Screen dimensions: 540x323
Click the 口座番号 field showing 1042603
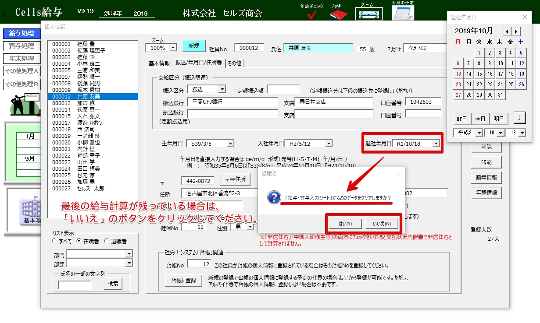coord(423,102)
